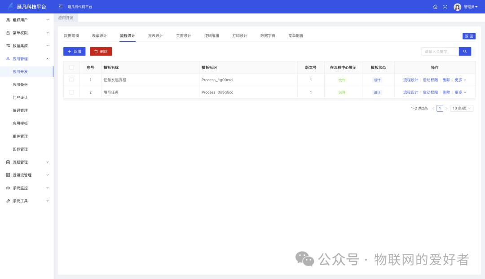
Task: Open 流程设计 link for 任务发起流程
Action: click(x=410, y=80)
